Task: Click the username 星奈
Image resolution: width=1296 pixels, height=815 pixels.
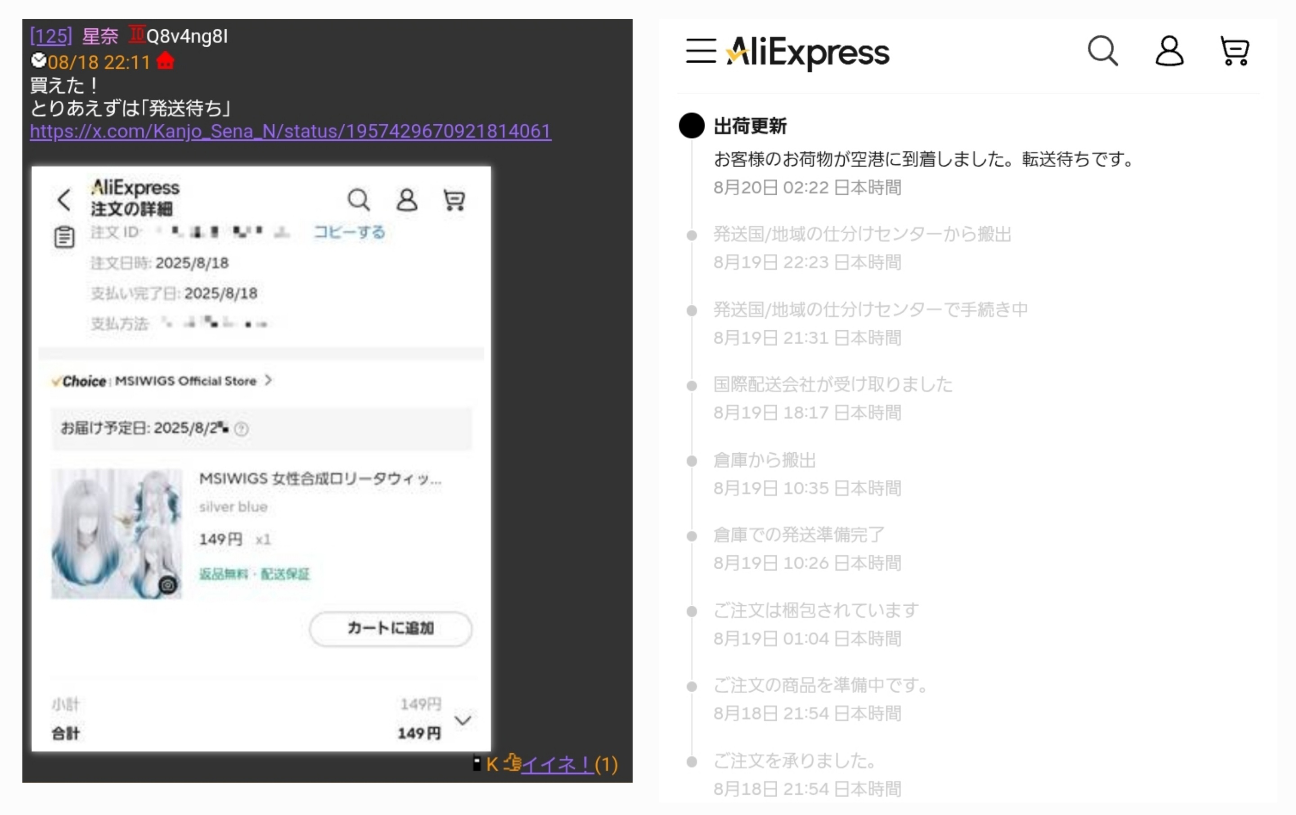Action: click(x=100, y=36)
